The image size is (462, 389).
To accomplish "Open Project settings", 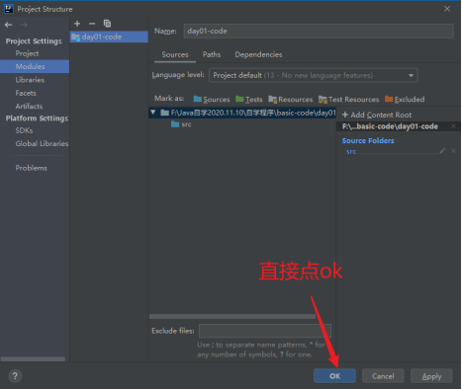I will coord(27,53).
